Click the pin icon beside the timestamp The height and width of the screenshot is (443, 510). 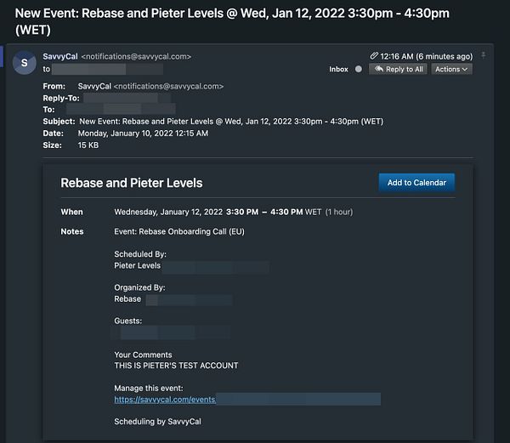click(484, 55)
